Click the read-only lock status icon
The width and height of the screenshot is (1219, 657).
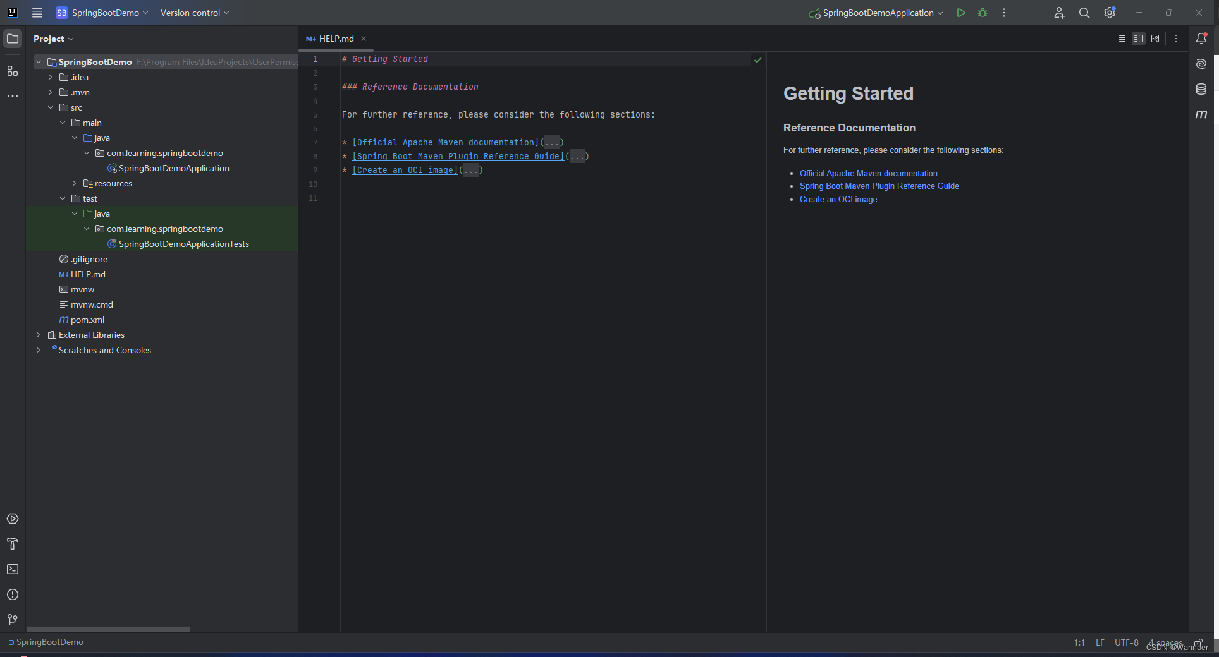tap(1198, 642)
